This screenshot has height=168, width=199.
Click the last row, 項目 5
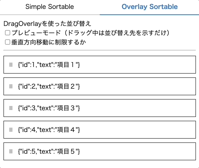point(99,151)
